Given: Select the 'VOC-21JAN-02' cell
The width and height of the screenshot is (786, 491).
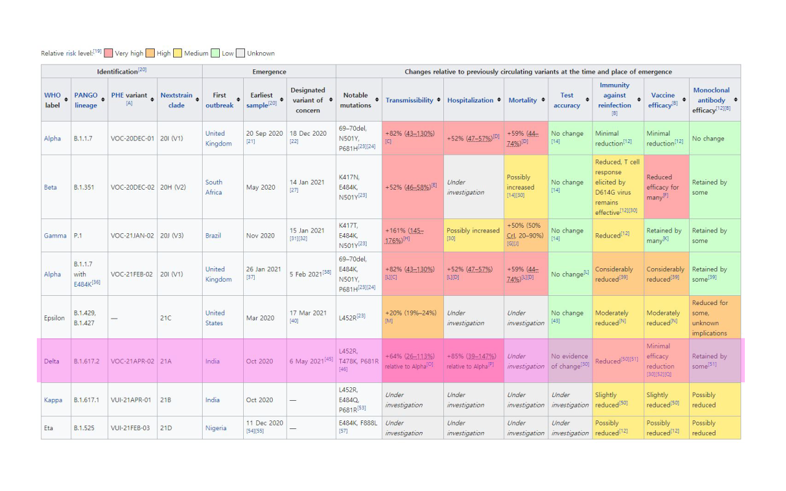Looking at the screenshot, I should tap(133, 236).
